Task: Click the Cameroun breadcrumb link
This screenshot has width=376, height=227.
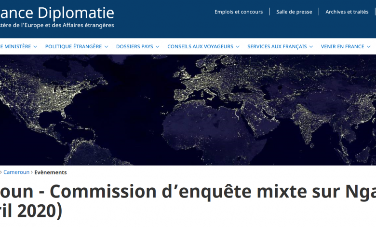Action: coord(16,172)
